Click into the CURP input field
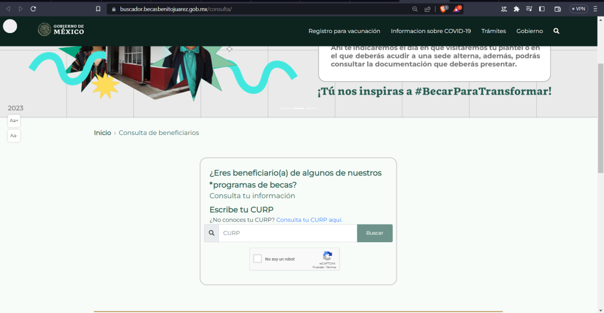The image size is (604, 313). point(288,233)
